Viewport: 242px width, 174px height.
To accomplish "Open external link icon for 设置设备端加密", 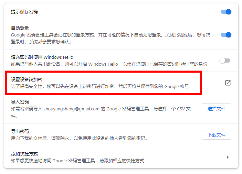I will click(x=228, y=83).
